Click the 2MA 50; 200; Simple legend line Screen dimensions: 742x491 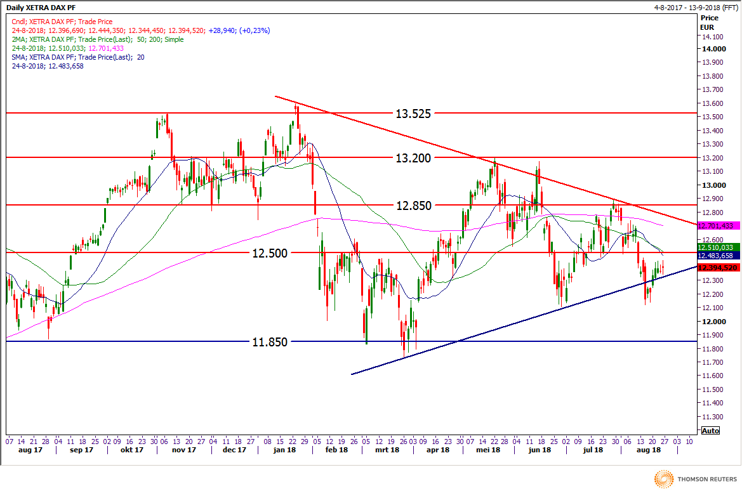tap(98, 40)
